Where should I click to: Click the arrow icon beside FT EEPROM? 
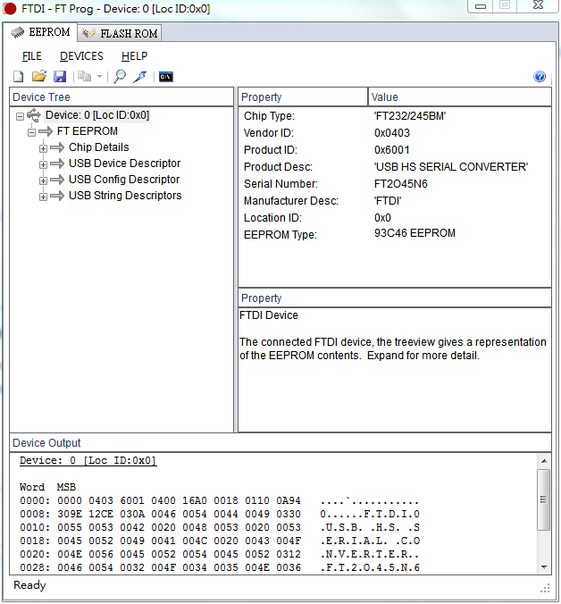(46, 131)
